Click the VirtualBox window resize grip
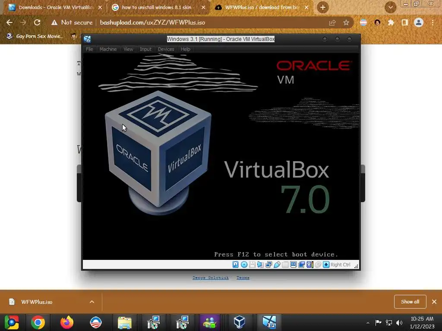The image size is (442, 331). click(x=356, y=266)
